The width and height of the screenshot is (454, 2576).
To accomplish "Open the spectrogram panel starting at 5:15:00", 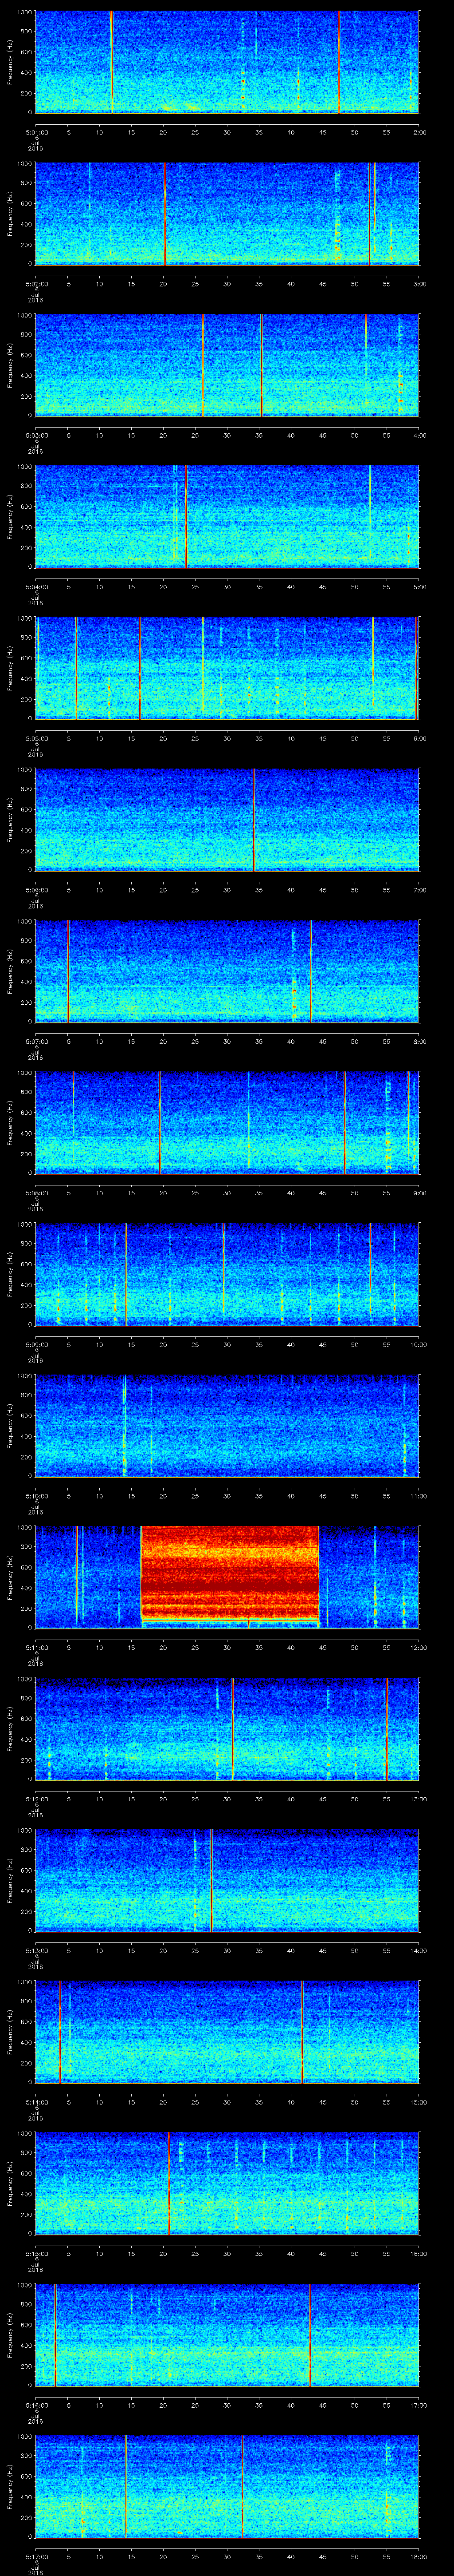I will 227,2183.
